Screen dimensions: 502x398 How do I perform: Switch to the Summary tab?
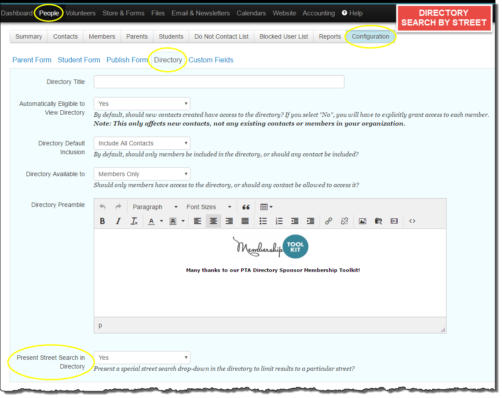tap(29, 36)
